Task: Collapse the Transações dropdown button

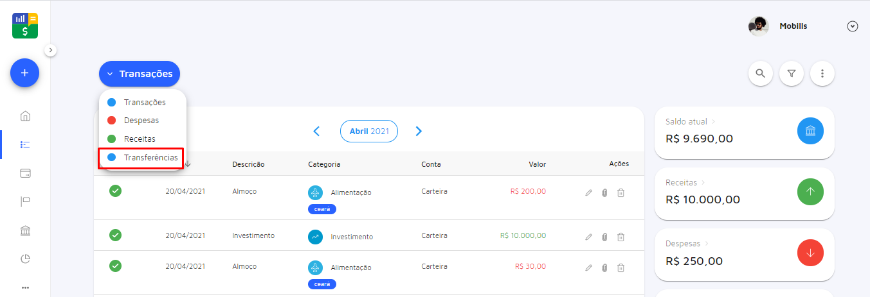Action: 140,74
